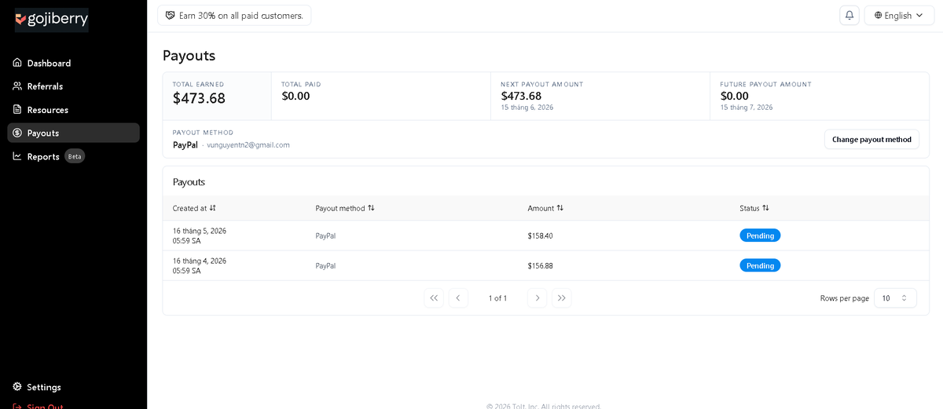The image size is (943, 409).
Task: Click the Beta badge next to Reports
Action: (x=75, y=156)
